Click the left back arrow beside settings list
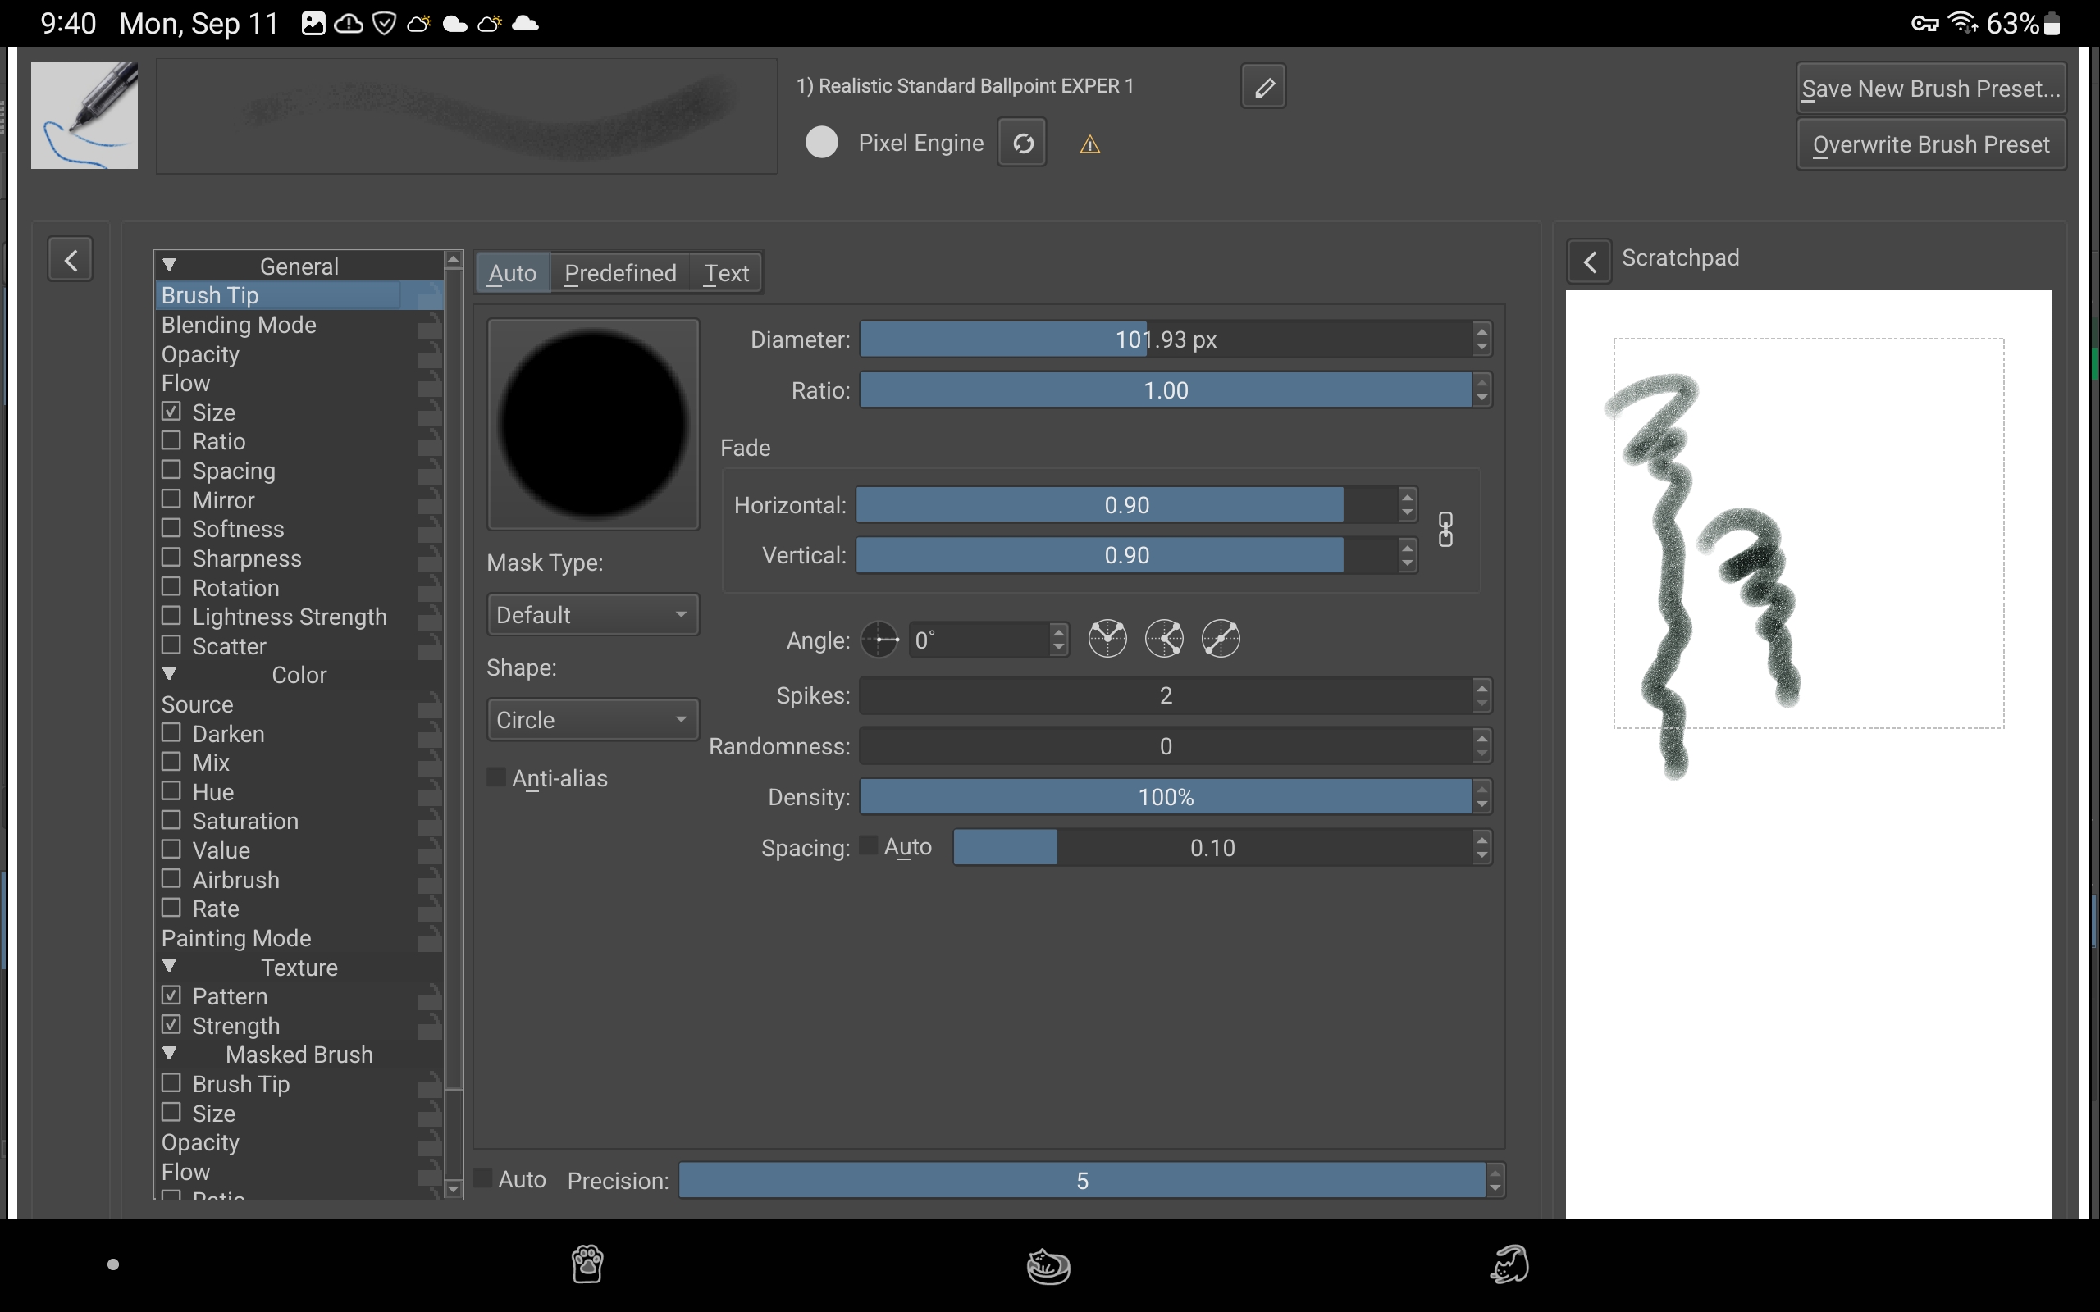 coord(71,260)
